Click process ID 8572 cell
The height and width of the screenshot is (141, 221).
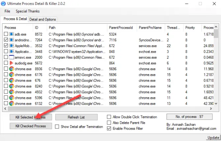(x=39, y=34)
